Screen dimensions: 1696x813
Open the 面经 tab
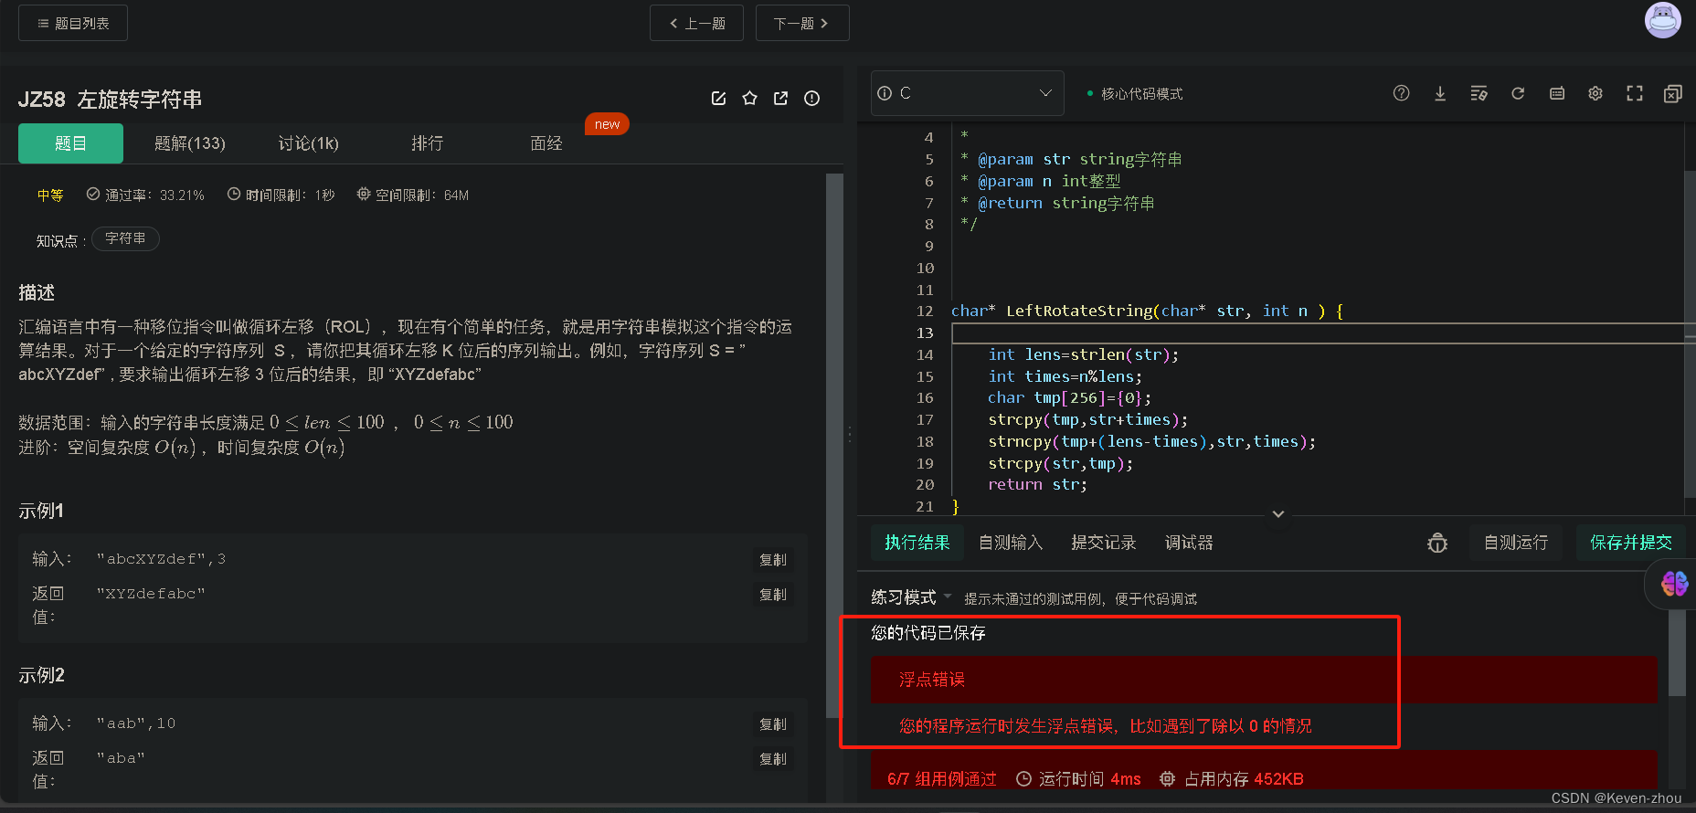(546, 143)
